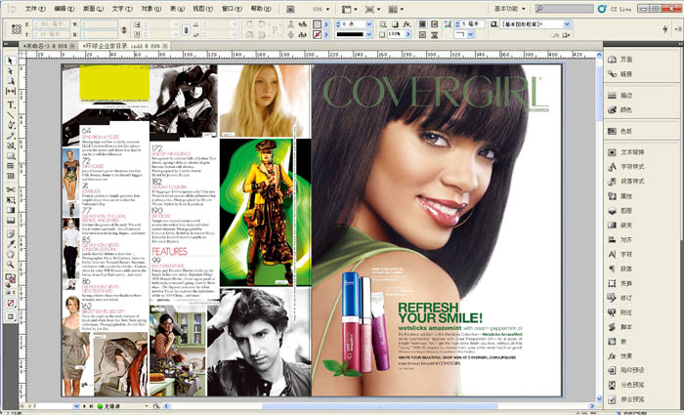Screen dimensions: 684x415
Task: Open the 文本绕排 (Text Wrap) panel
Action: coord(626,152)
